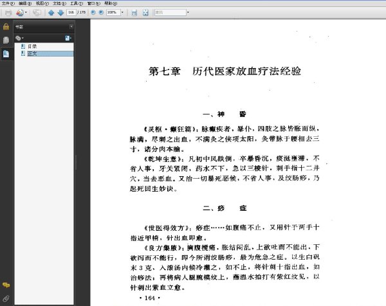Open the find box dropdown arrow

188,12
